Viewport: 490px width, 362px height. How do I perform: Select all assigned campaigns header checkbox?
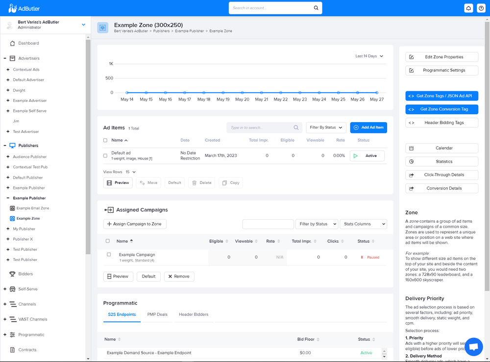pos(108,241)
